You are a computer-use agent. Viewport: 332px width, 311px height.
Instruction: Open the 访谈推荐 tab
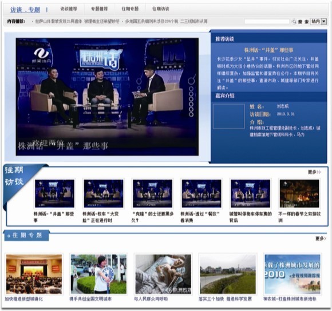pyautogui.click(x=69, y=9)
